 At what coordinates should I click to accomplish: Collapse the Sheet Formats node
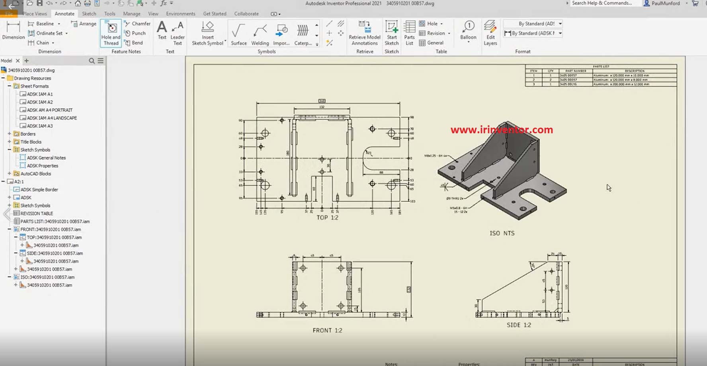9,86
